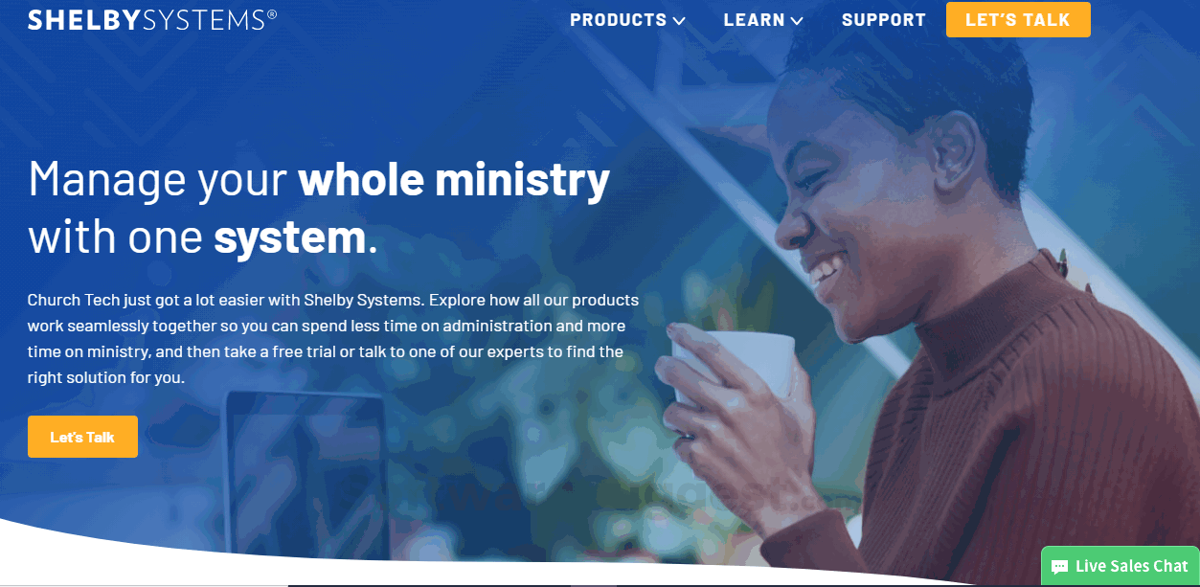Open the LEARN menu

pos(763,20)
